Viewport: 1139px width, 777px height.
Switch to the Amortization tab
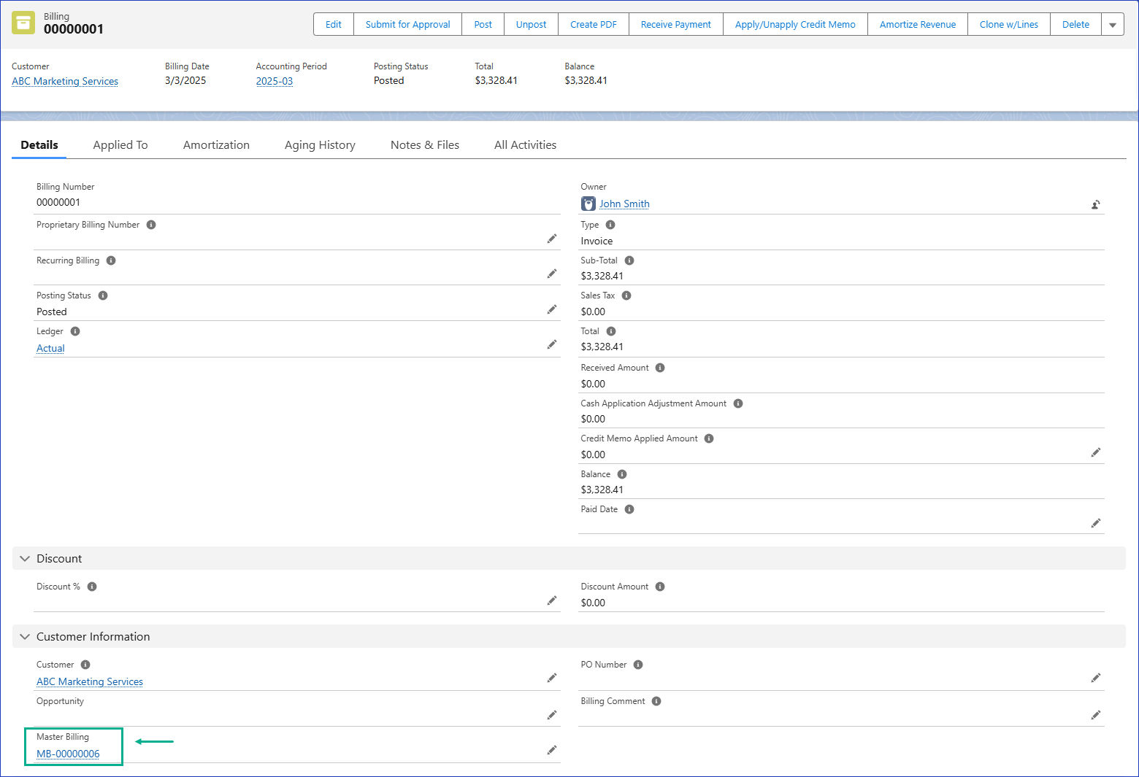tap(216, 145)
